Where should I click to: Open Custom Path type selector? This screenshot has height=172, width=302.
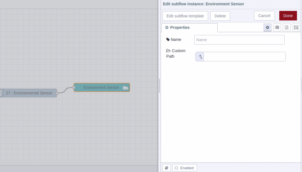coord(200,57)
